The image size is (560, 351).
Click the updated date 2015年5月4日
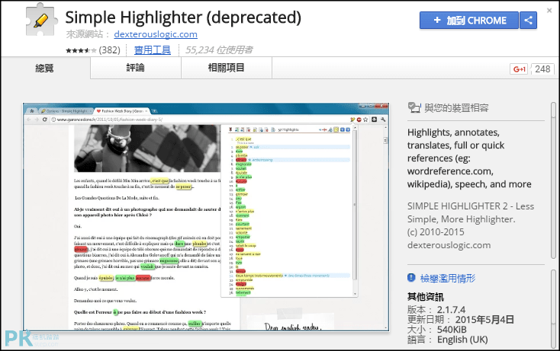point(484,320)
